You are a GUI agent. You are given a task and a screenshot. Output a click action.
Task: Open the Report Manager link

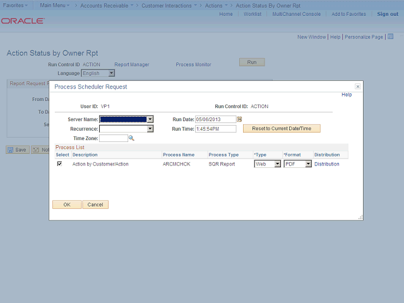(132, 64)
